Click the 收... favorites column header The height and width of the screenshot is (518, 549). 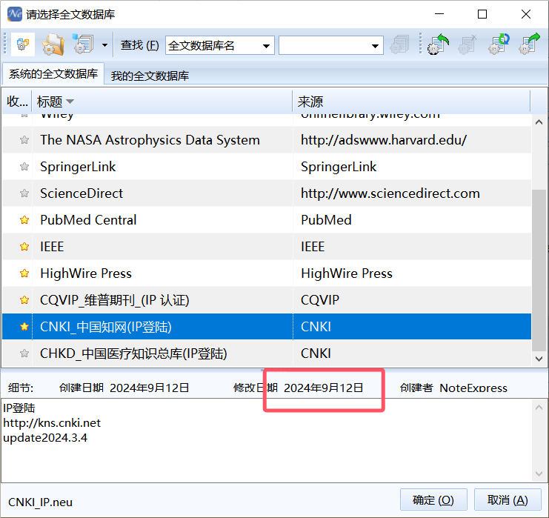click(x=17, y=102)
